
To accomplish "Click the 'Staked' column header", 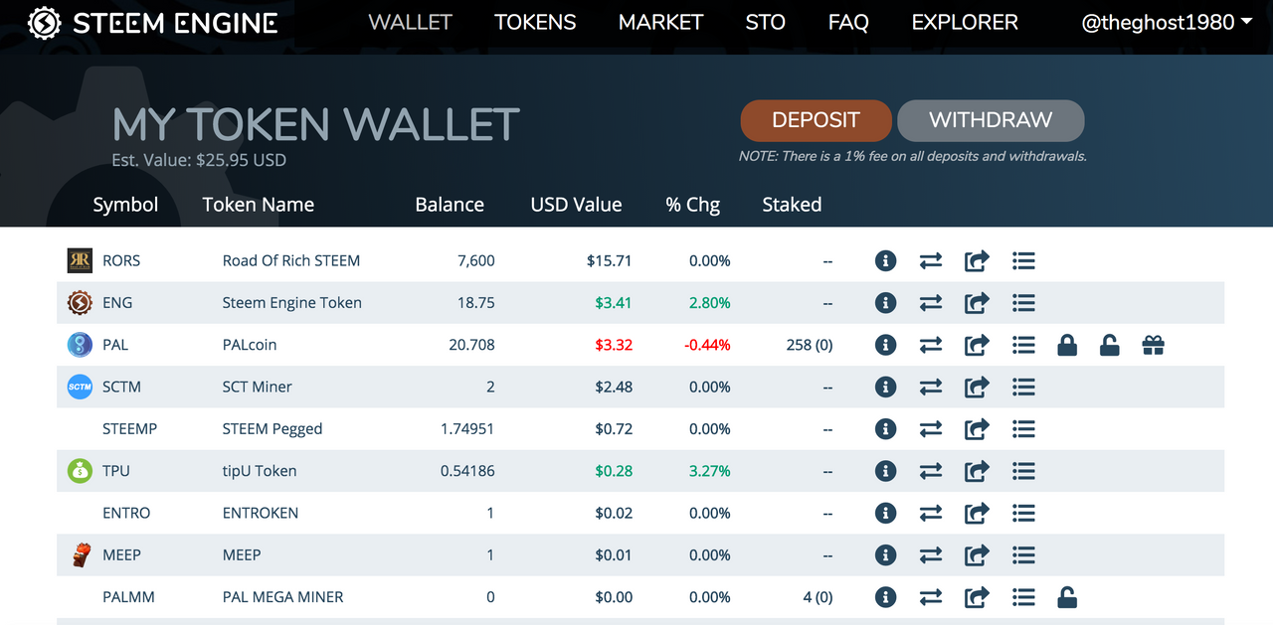I will 792,205.
